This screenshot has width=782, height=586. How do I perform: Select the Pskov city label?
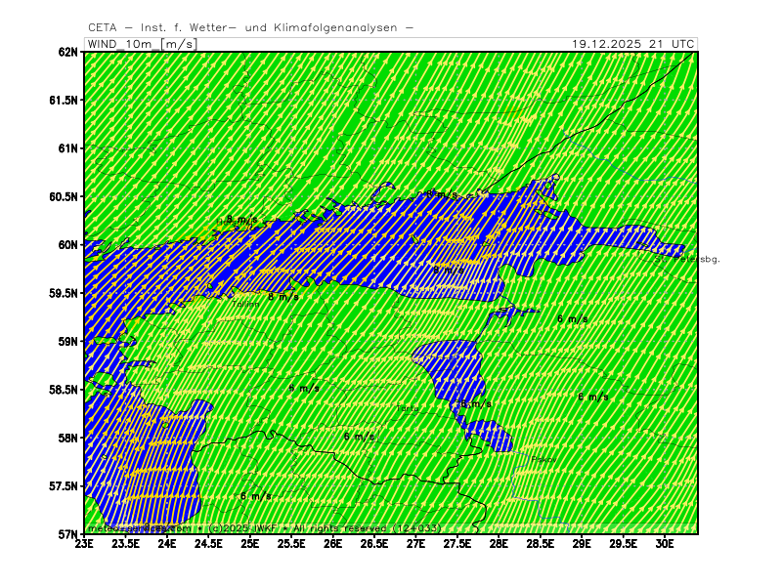[x=543, y=458]
